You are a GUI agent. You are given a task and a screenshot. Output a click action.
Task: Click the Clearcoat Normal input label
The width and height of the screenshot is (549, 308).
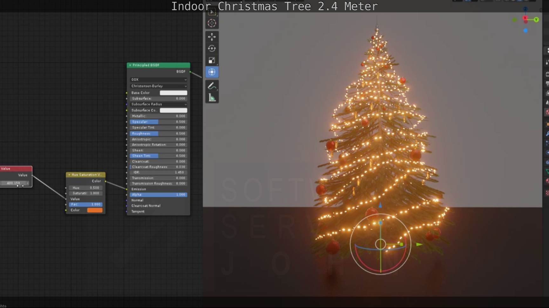(x=146, y=206)
